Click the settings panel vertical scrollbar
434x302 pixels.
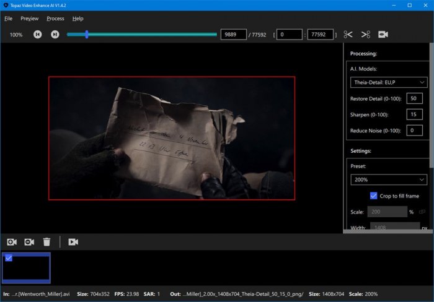pyautogui.click(x=432, y=105)
